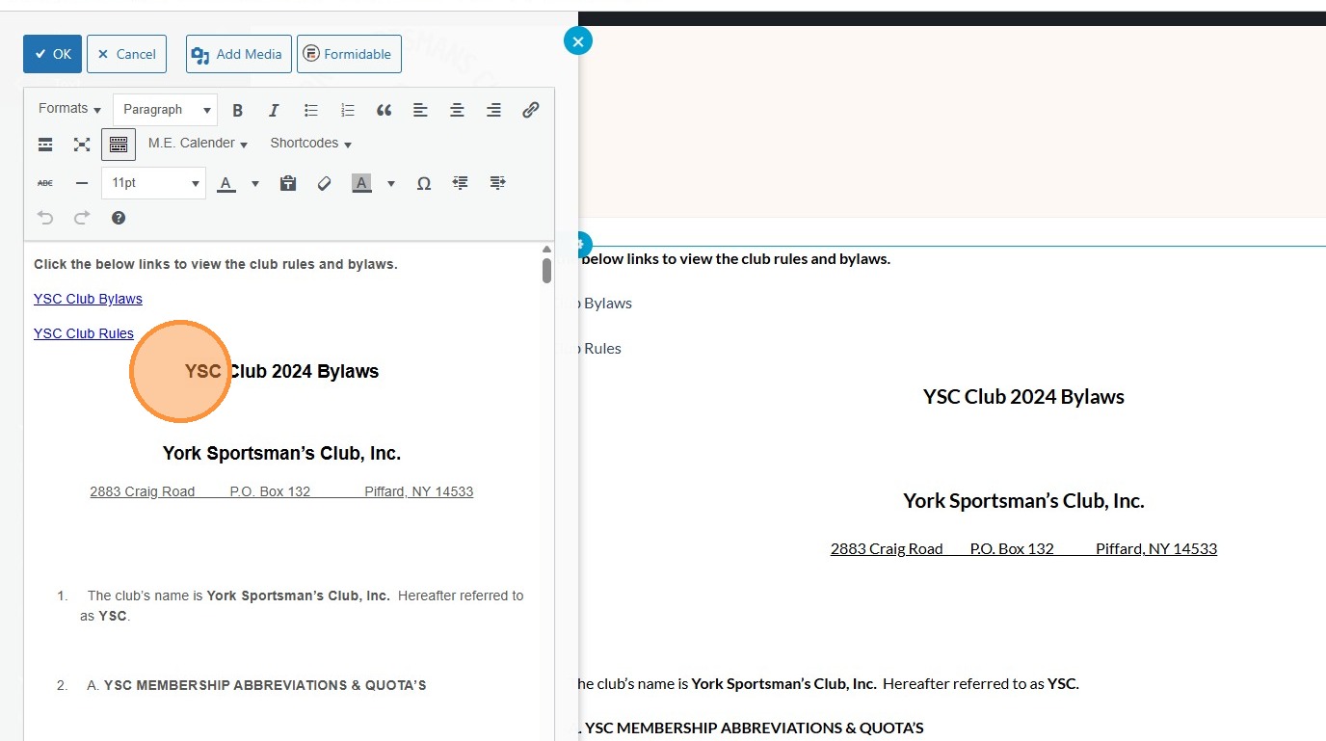This screenshot has width=1326, height=741.
Task: Apply blockquote formatting
Action: (x=384, y=110)
